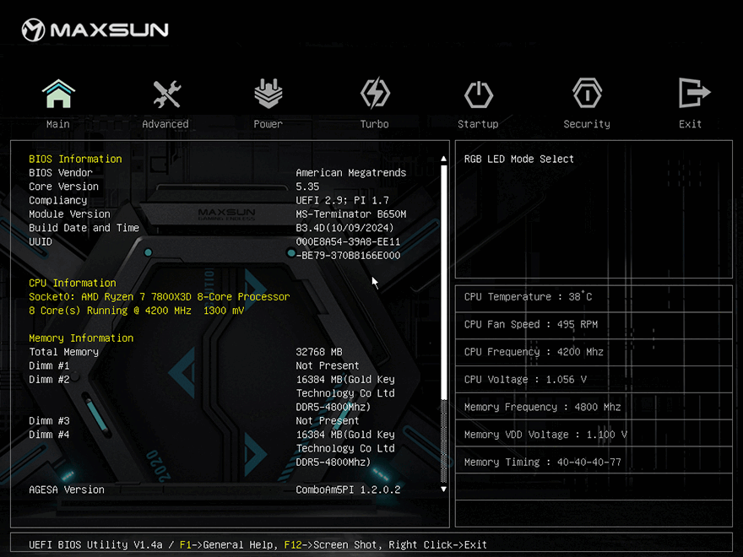
Task: Select the Memory Information heading
Action: 81,338
